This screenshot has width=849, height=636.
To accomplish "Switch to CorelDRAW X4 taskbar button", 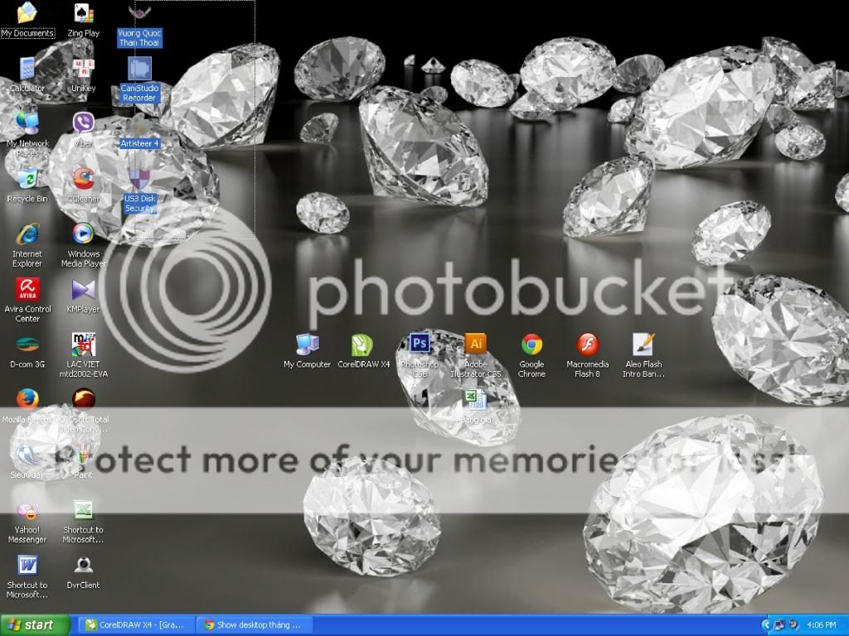I will click(135, 624).
